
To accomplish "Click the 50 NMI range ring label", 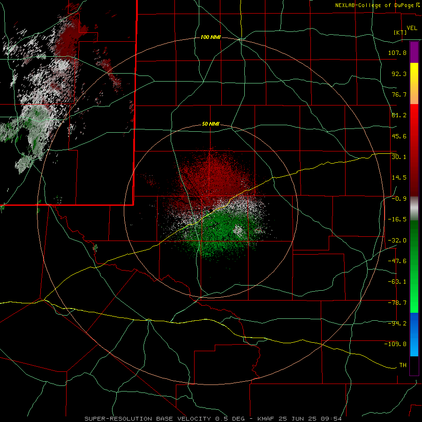I will 211,124.
